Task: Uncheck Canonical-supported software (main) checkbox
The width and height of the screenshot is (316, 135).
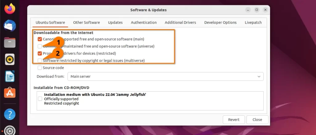Action: coord(40,39)
